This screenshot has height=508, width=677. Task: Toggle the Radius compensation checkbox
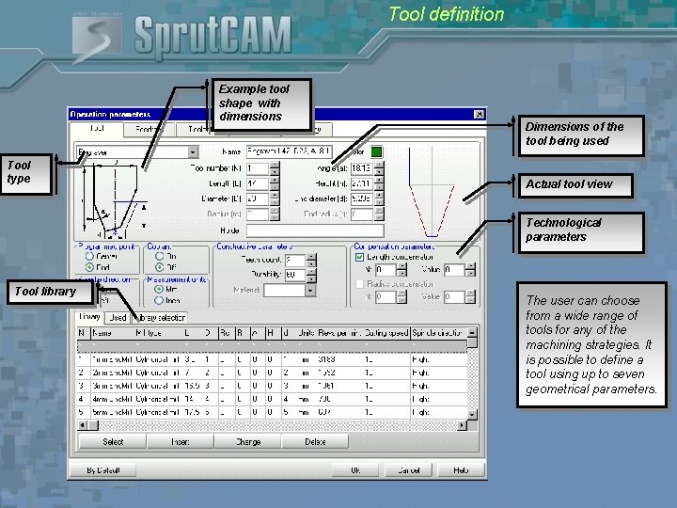359,284
